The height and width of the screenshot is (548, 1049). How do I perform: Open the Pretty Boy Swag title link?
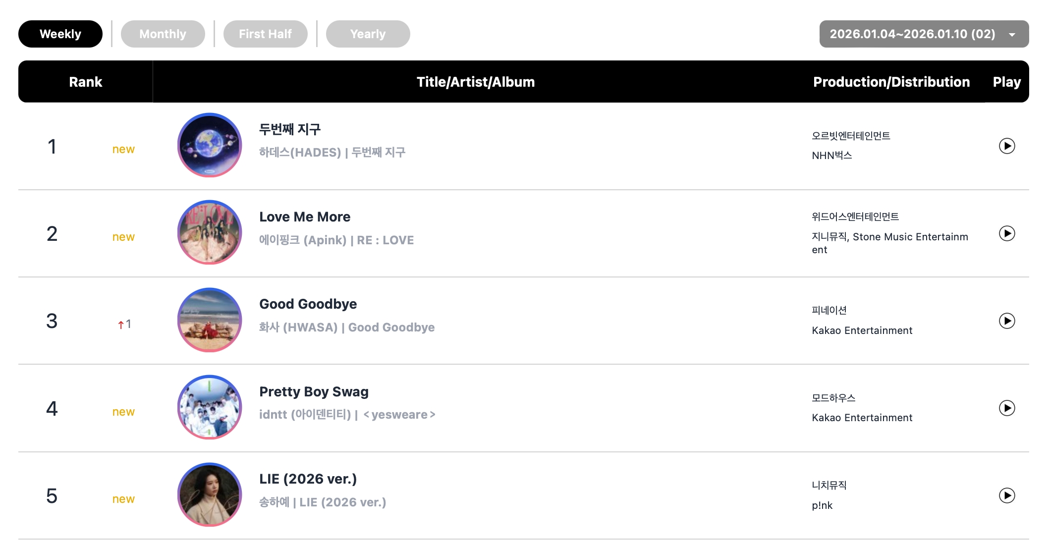point(314,392)
